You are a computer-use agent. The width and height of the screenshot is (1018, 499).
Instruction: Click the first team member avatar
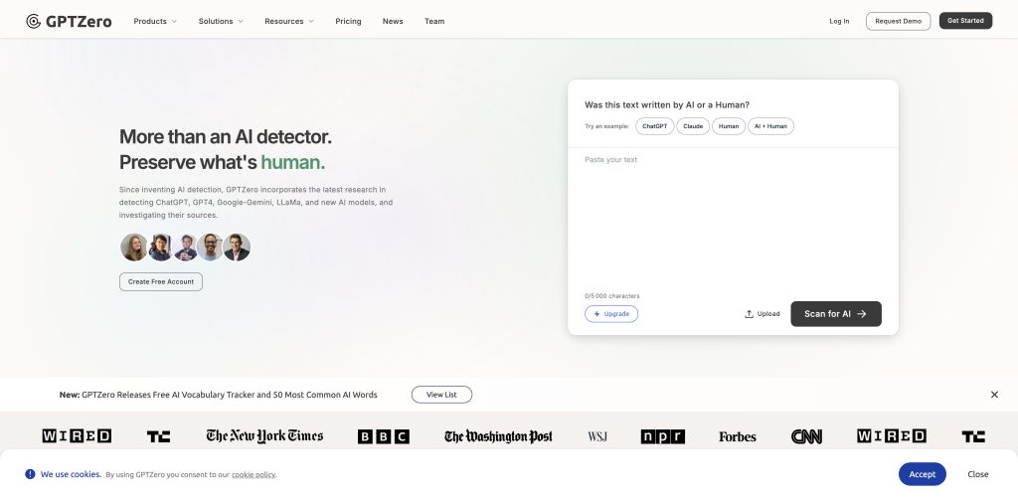tap(134, 248)
